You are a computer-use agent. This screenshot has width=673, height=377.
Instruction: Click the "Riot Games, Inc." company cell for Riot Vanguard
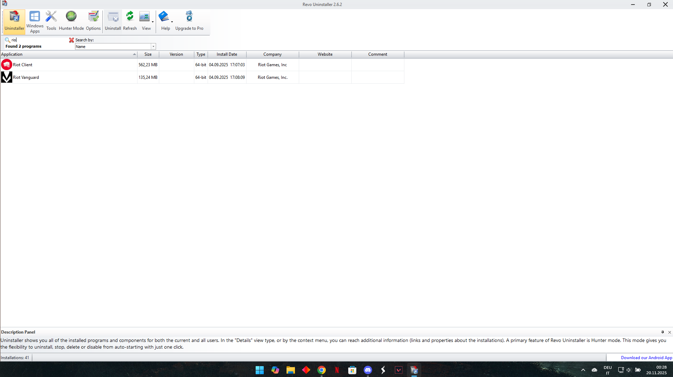pos(272,77)
